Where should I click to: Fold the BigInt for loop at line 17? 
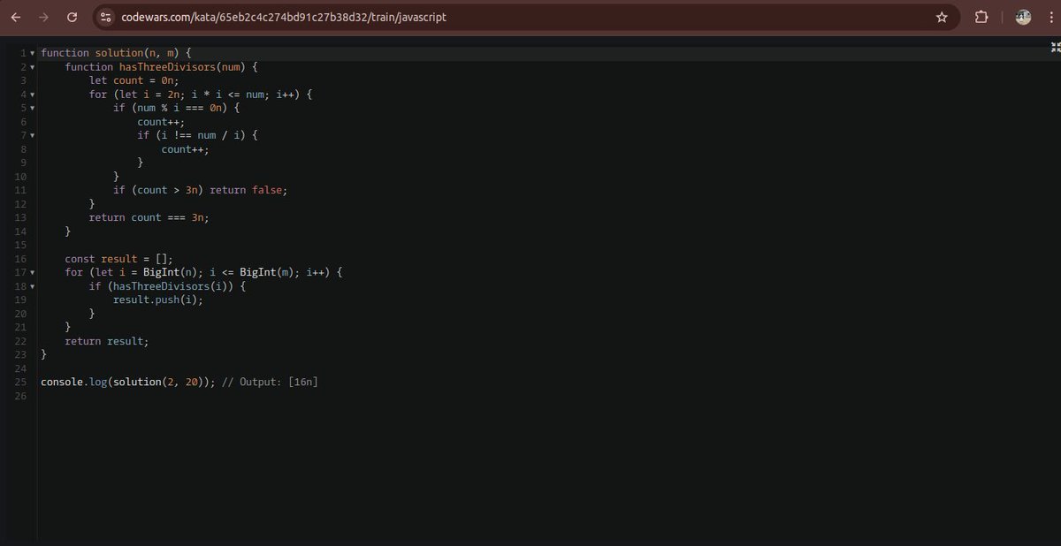click(x=33, y=272)
